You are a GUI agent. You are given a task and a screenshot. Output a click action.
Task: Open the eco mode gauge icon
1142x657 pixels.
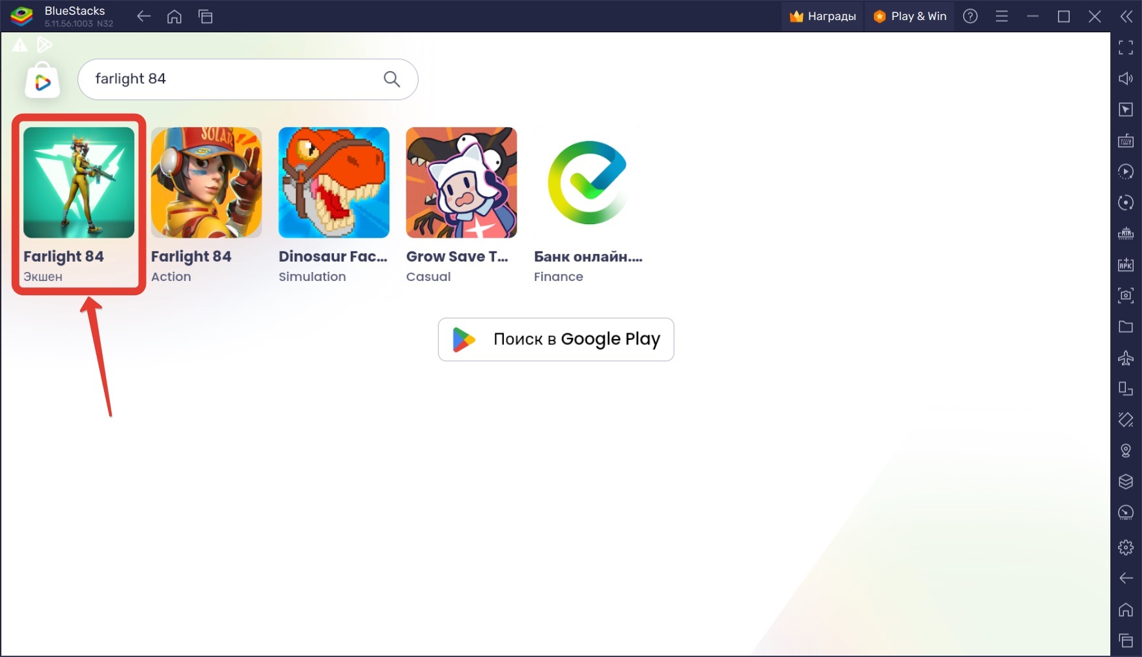(x=1126, y=512)
